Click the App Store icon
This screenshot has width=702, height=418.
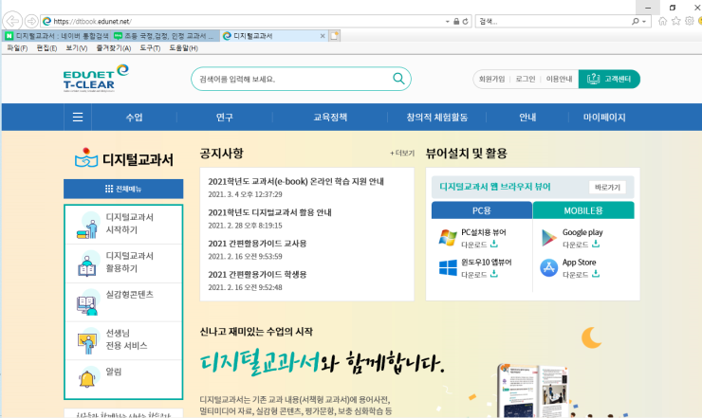pyautogui.click(x=549, y=267)
